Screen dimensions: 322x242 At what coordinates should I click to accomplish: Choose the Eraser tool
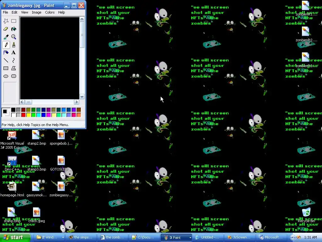pos(6,29)
